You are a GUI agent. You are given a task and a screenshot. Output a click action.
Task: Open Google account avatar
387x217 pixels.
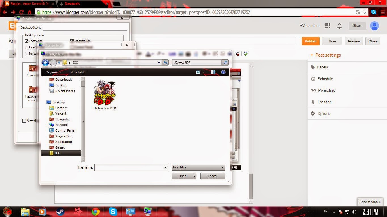tap(374, 26)
